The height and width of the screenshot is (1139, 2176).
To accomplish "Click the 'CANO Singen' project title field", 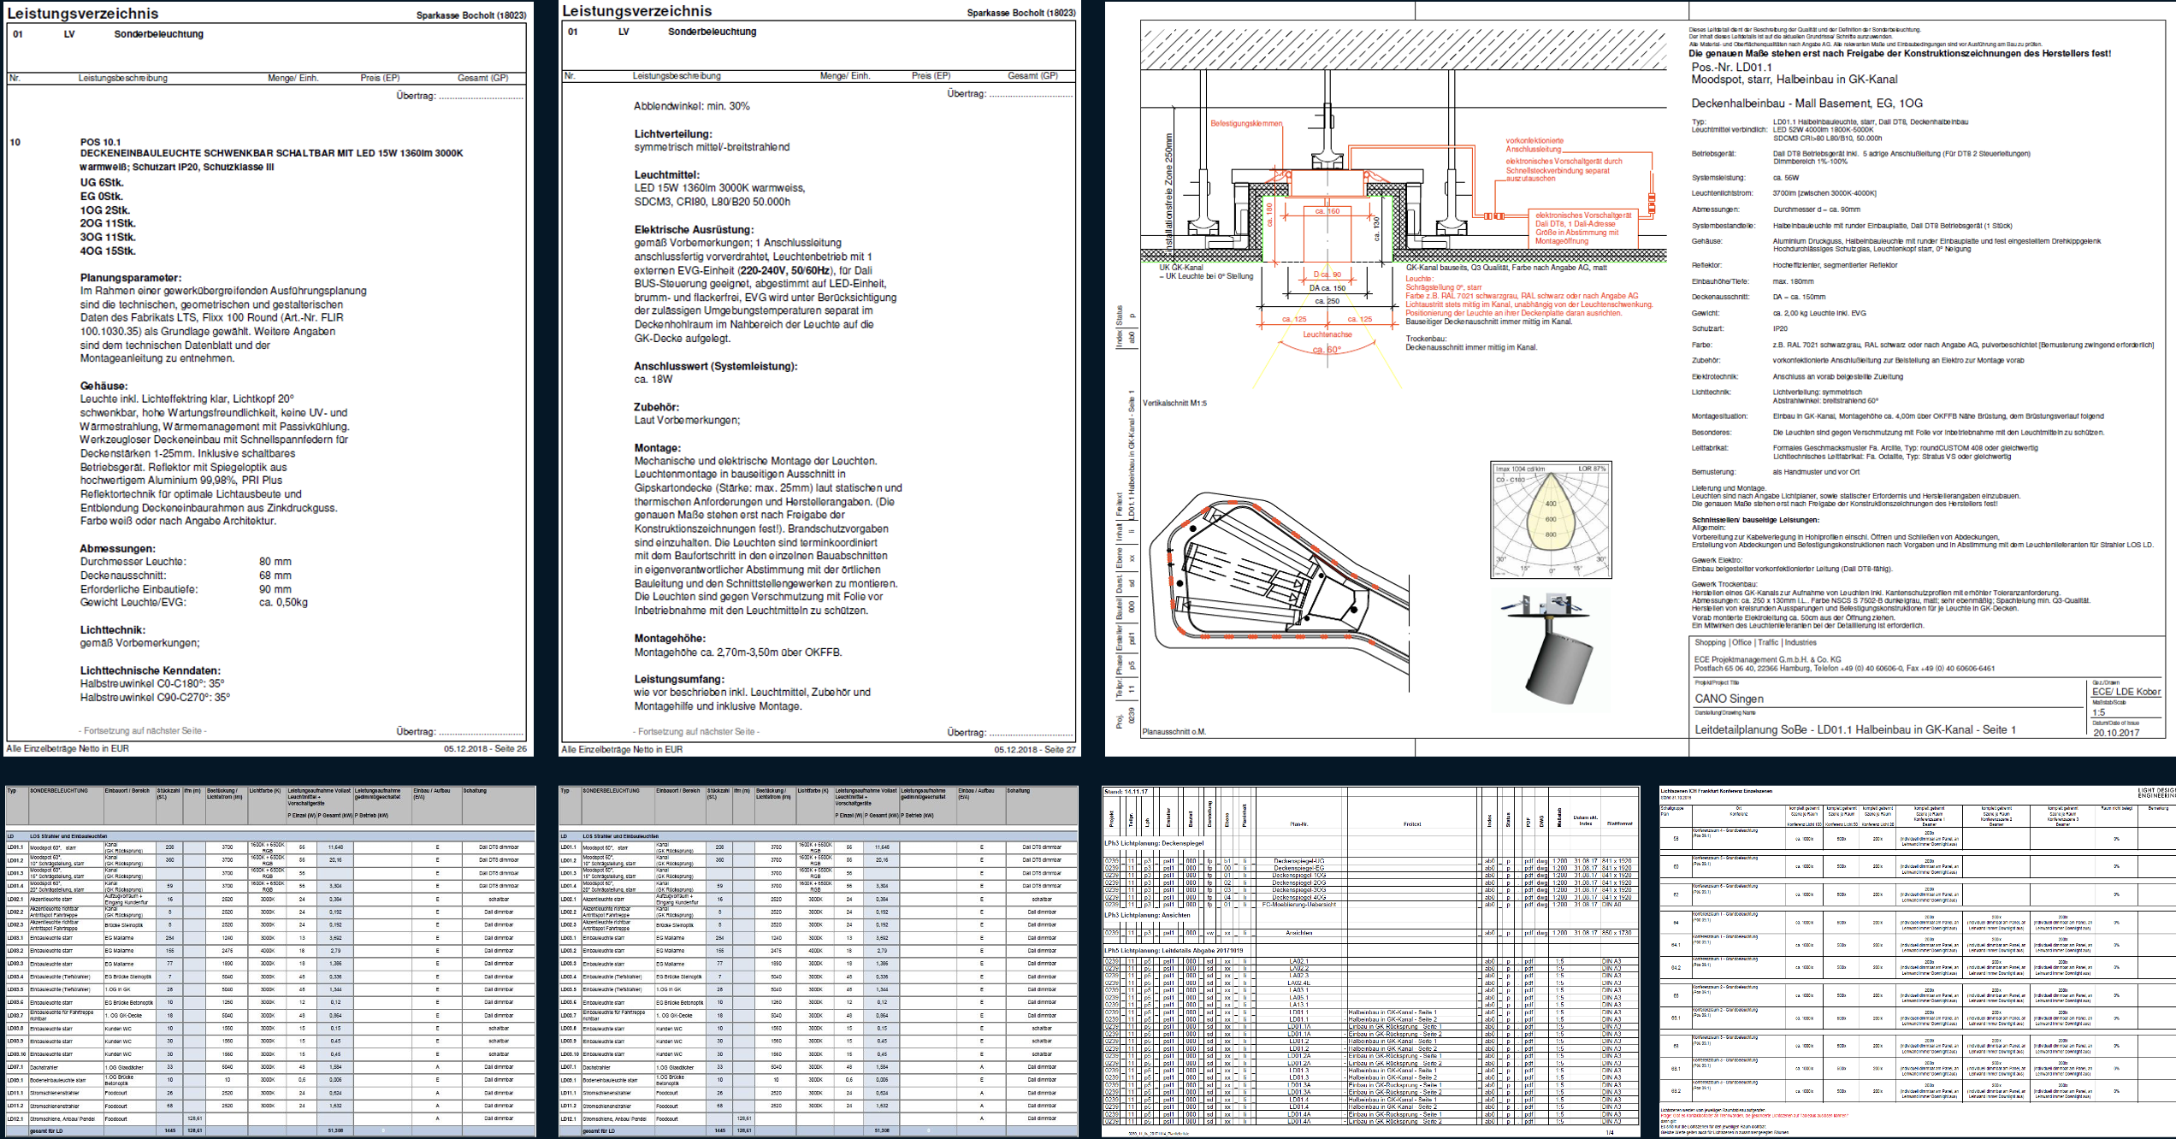I will 1730,699.
